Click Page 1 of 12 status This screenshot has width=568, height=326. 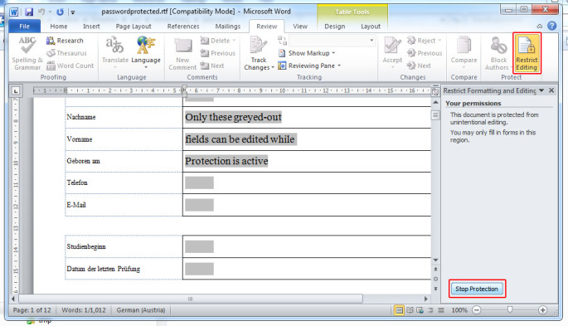click(x=32, y=310)
